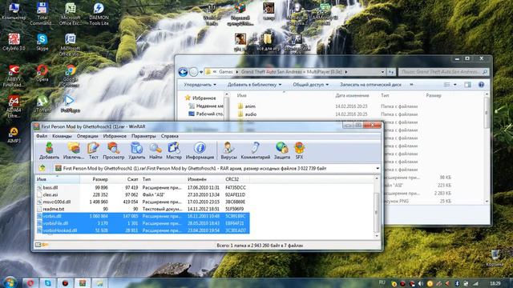Screen dimensions: 513x288
Task: Click the Games segment in Explorer address bar
Action: 226,72
